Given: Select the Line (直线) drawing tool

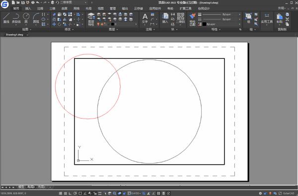Looking at the screenshot, I should point(6,18).
